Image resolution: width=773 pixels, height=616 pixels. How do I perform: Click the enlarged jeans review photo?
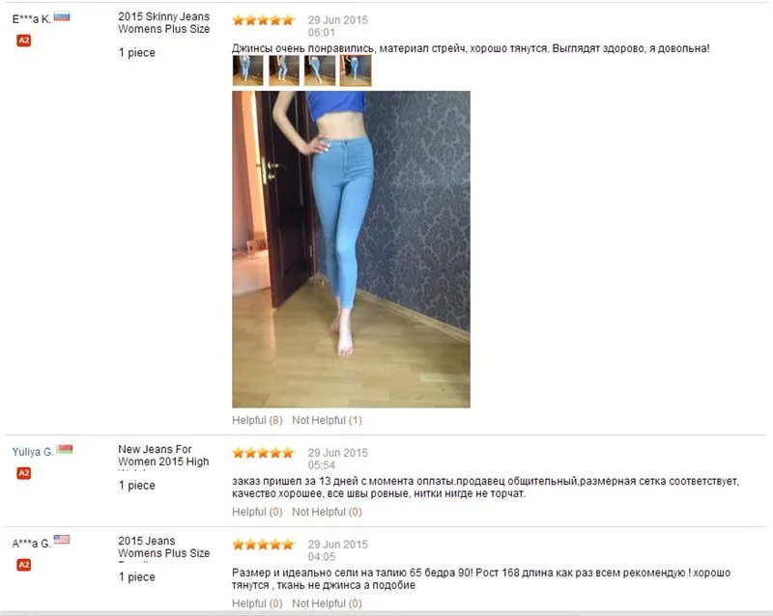351,249
